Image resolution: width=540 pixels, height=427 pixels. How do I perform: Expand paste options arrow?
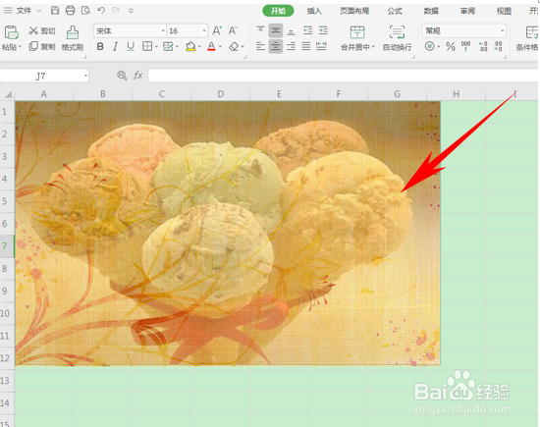[20, 47]
